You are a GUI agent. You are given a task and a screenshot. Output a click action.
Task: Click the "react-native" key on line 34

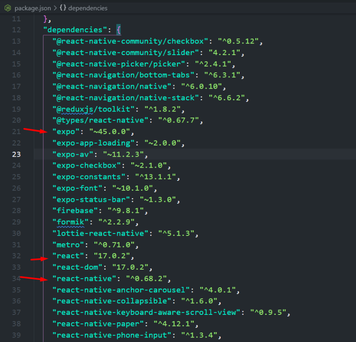pos(84,279)
